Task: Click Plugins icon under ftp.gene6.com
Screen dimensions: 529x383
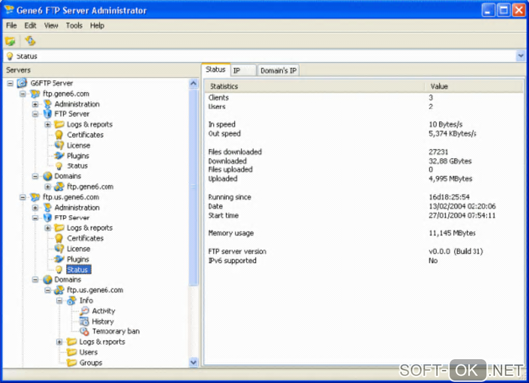Action: click(x=59, y=156)
